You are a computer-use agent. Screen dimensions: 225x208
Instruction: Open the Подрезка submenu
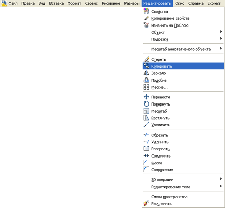tap(183, 39)
